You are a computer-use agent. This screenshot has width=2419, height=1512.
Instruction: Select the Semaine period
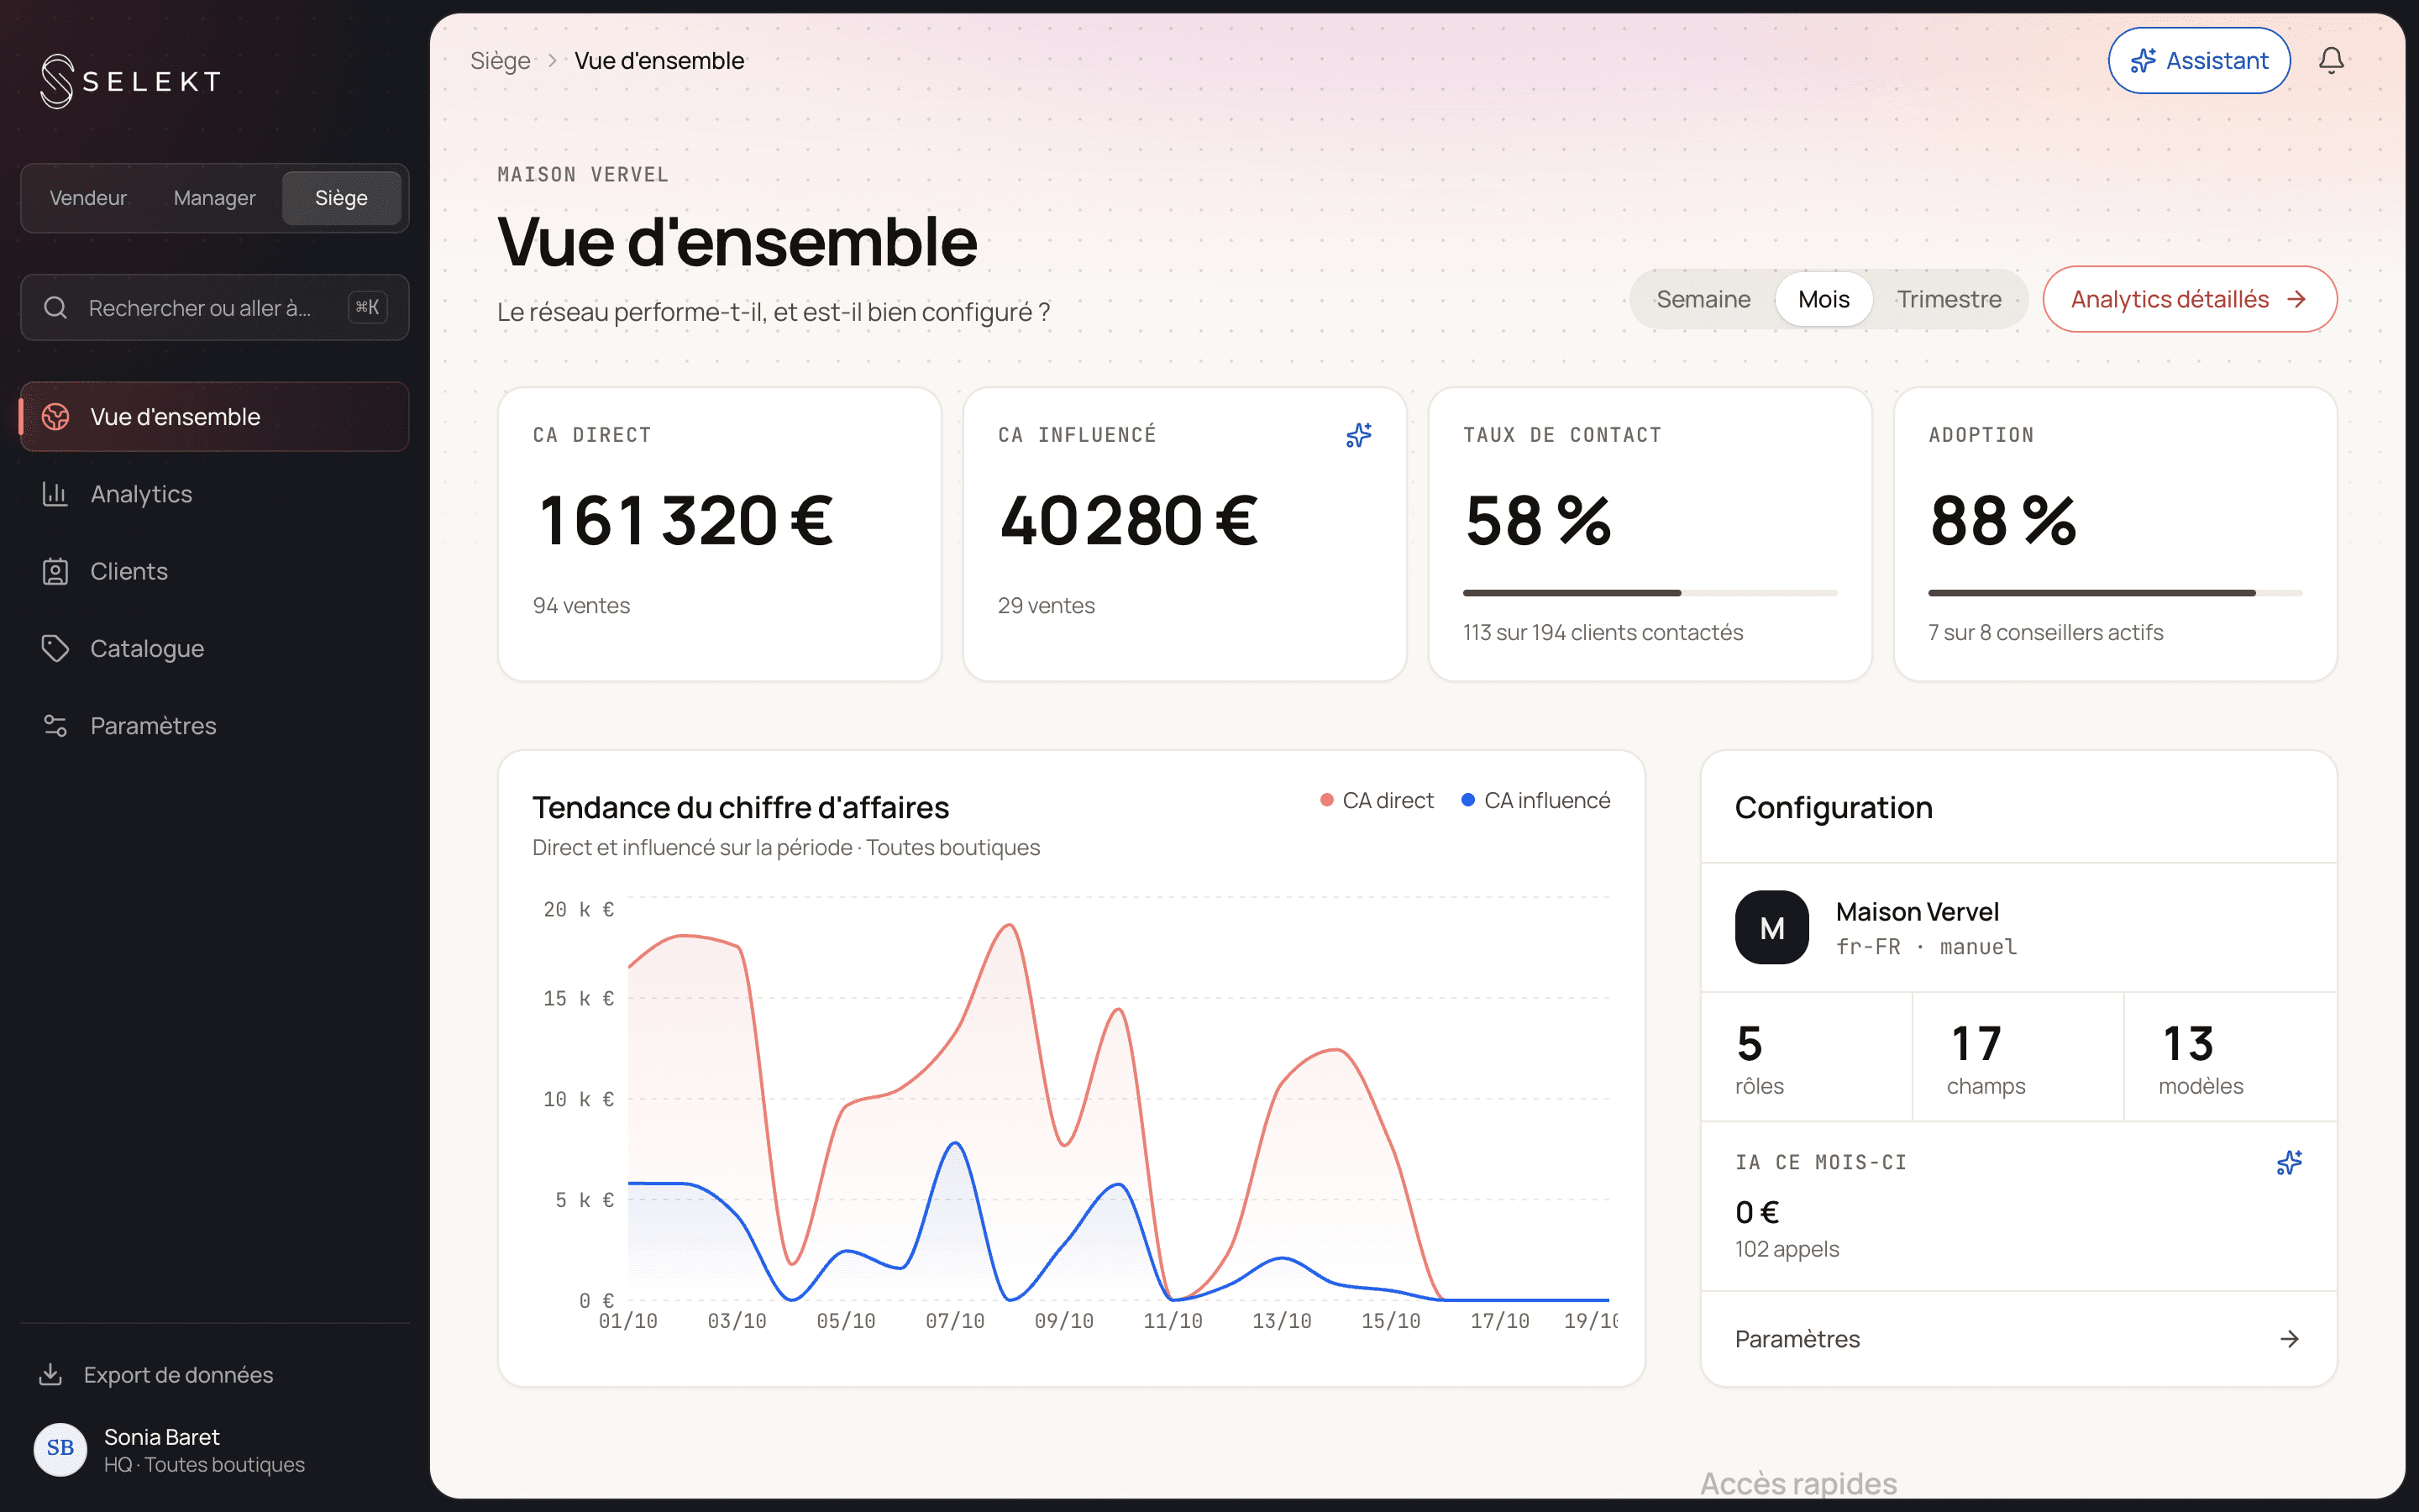[1703, 299]
